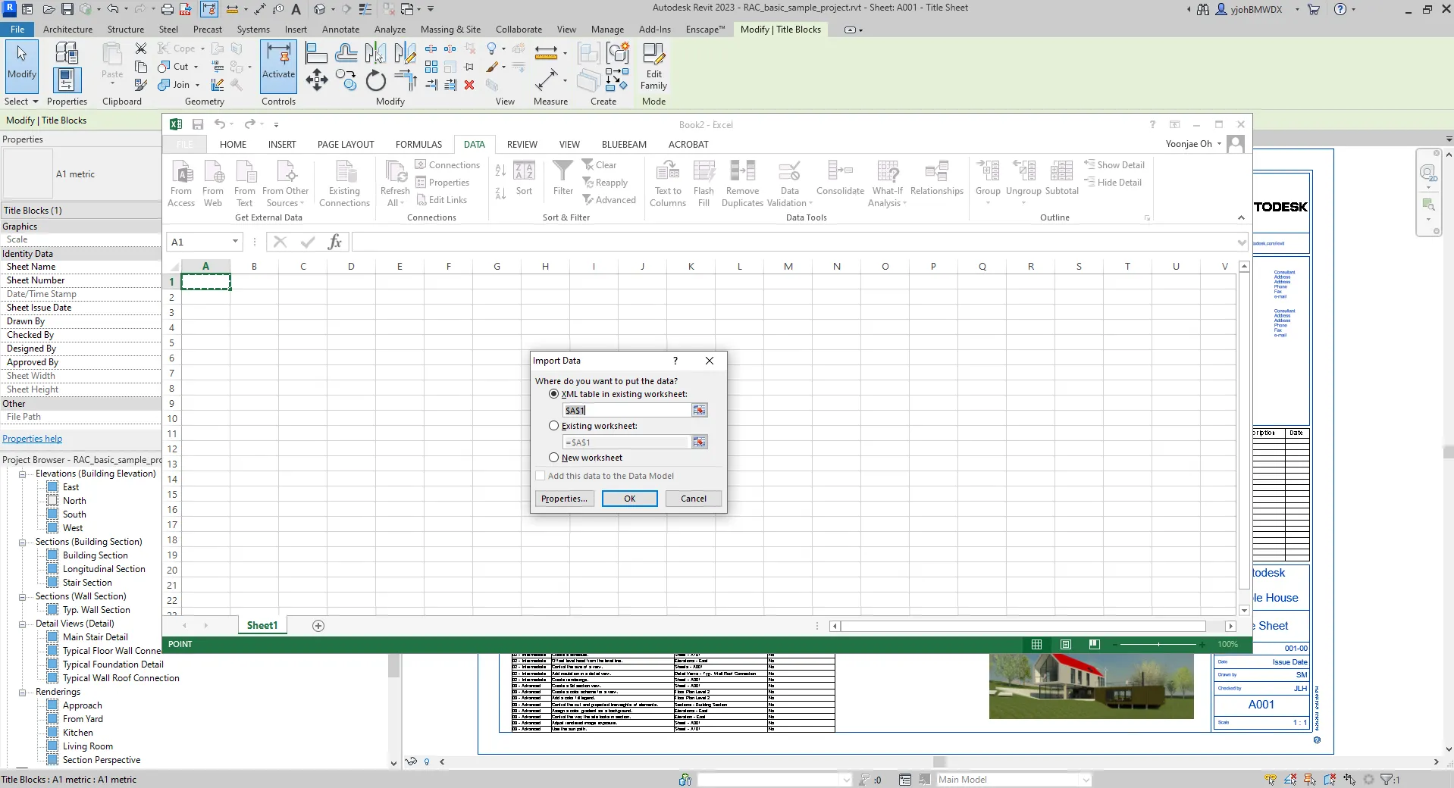Screen dimensions: 1454x788
Task: Click the Excel zoom slider
Action: pos(1158,644)
